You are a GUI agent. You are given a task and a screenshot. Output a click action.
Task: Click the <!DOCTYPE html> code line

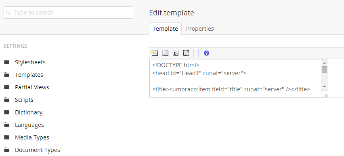pyautogui.click(x=176, y=65)
